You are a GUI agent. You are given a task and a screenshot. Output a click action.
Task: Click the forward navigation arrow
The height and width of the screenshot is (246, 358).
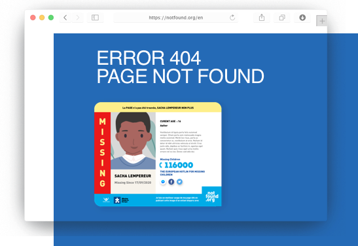(78, 18)
